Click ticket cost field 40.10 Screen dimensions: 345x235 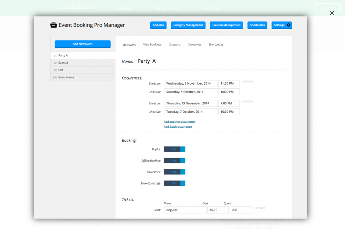point(218,210)
